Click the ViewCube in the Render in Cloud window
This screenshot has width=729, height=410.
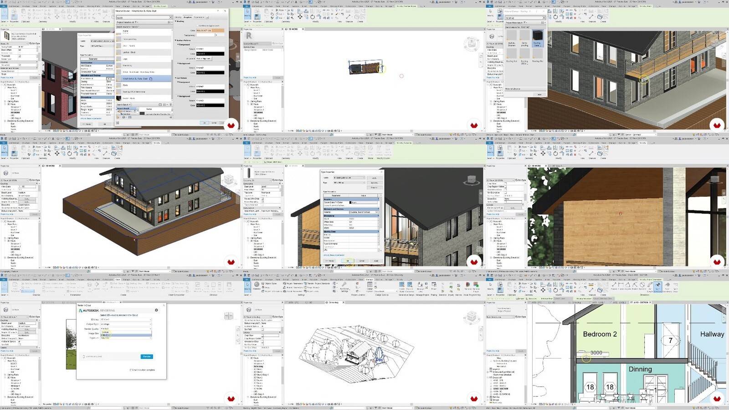(x=229, y=316)
